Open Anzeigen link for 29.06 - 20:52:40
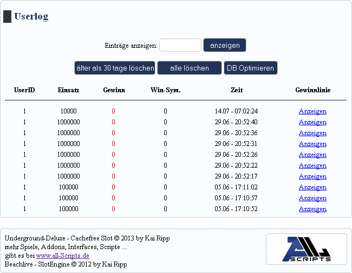Image resolution: width=352 pixels, height=273 pixels. [312, 122]
